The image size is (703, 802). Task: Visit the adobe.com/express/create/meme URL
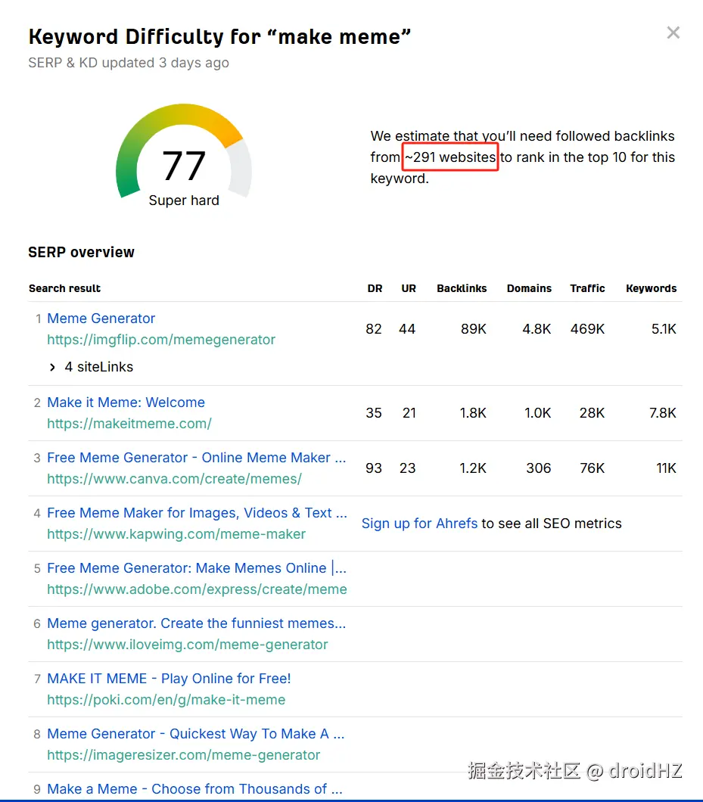tap(197, 589)
